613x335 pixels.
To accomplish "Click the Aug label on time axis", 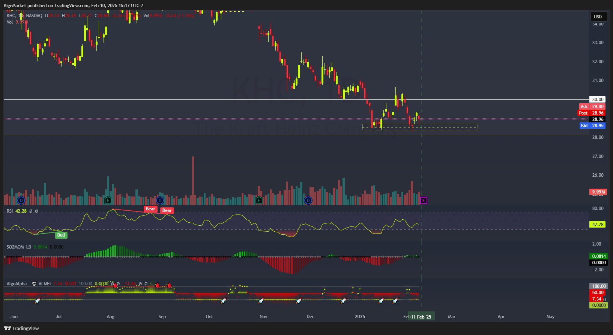I will (x=110, y=317).
